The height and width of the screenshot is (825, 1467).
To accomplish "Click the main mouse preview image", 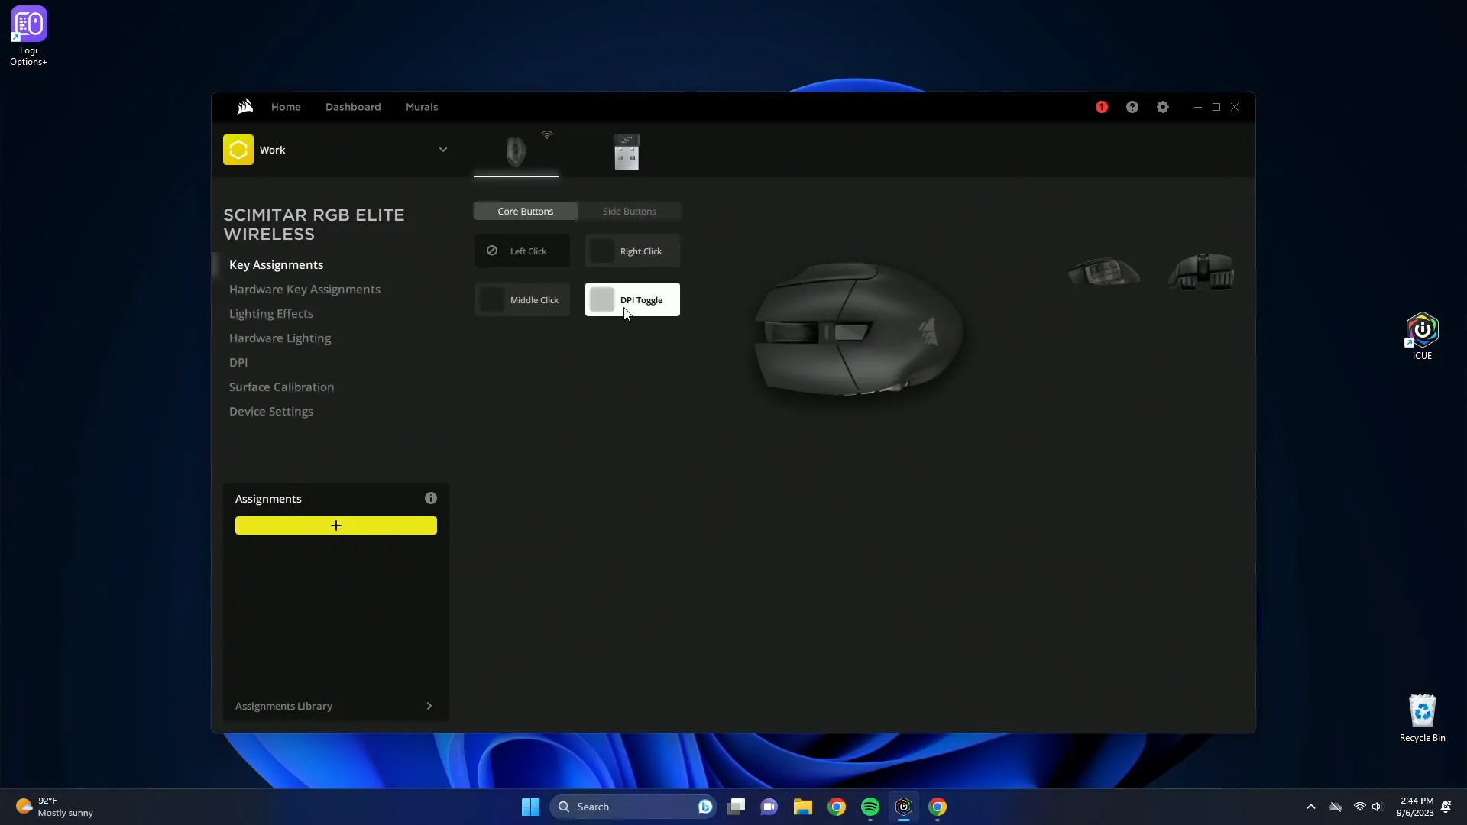I will click(858, 330).
